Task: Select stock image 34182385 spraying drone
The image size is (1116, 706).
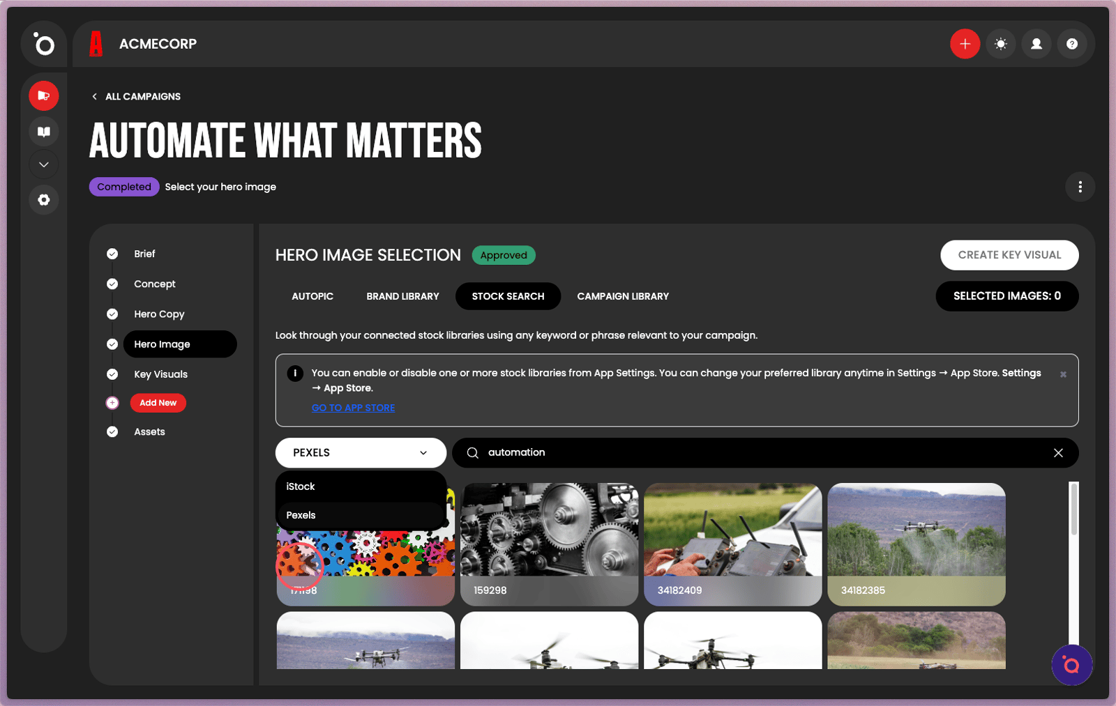Action: pos(917,544)
